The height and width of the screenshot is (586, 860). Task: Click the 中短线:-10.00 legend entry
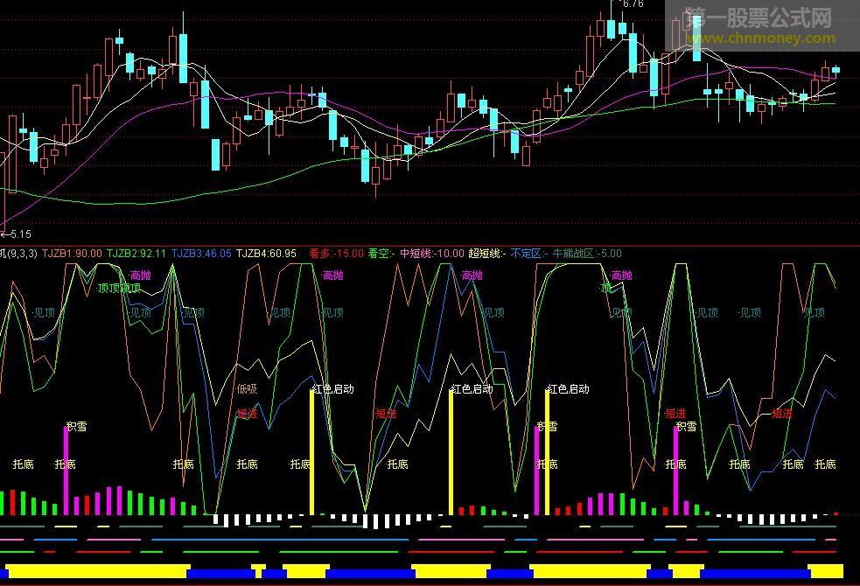[x=431, y=254]
